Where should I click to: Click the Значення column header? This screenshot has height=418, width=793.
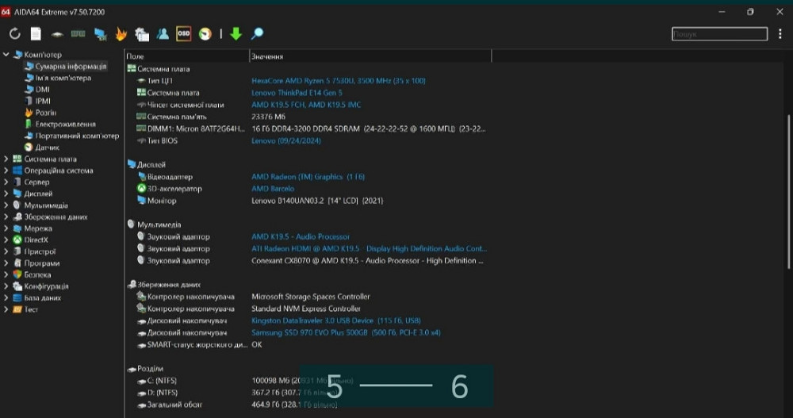click(x=267, y=57)
